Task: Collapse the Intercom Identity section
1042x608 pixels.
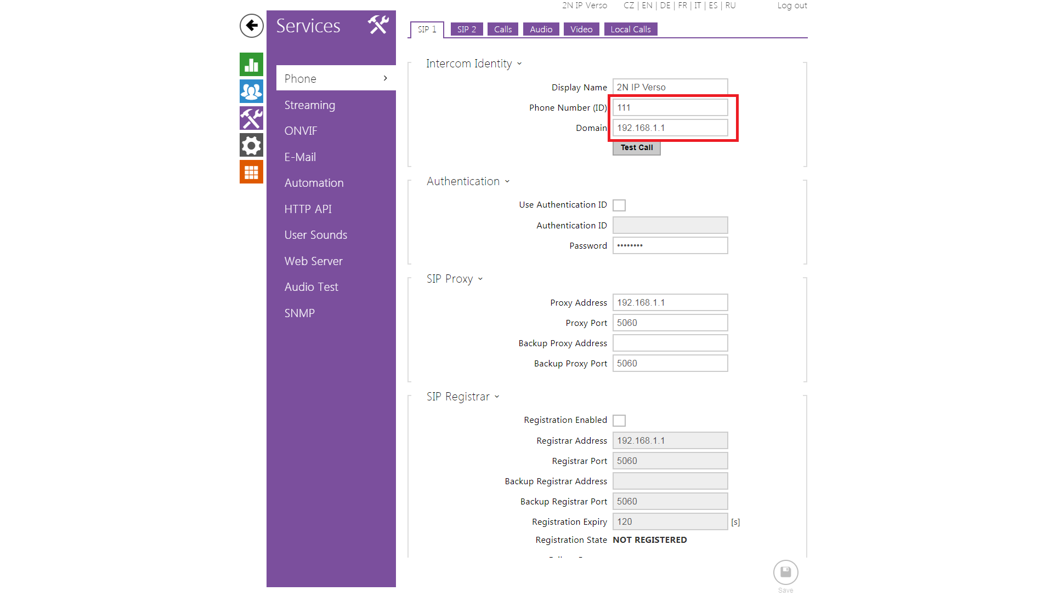Action: pos(519,64)
